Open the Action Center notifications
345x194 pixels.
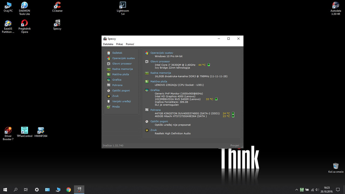pyautogui.click(x=338, y=190)
